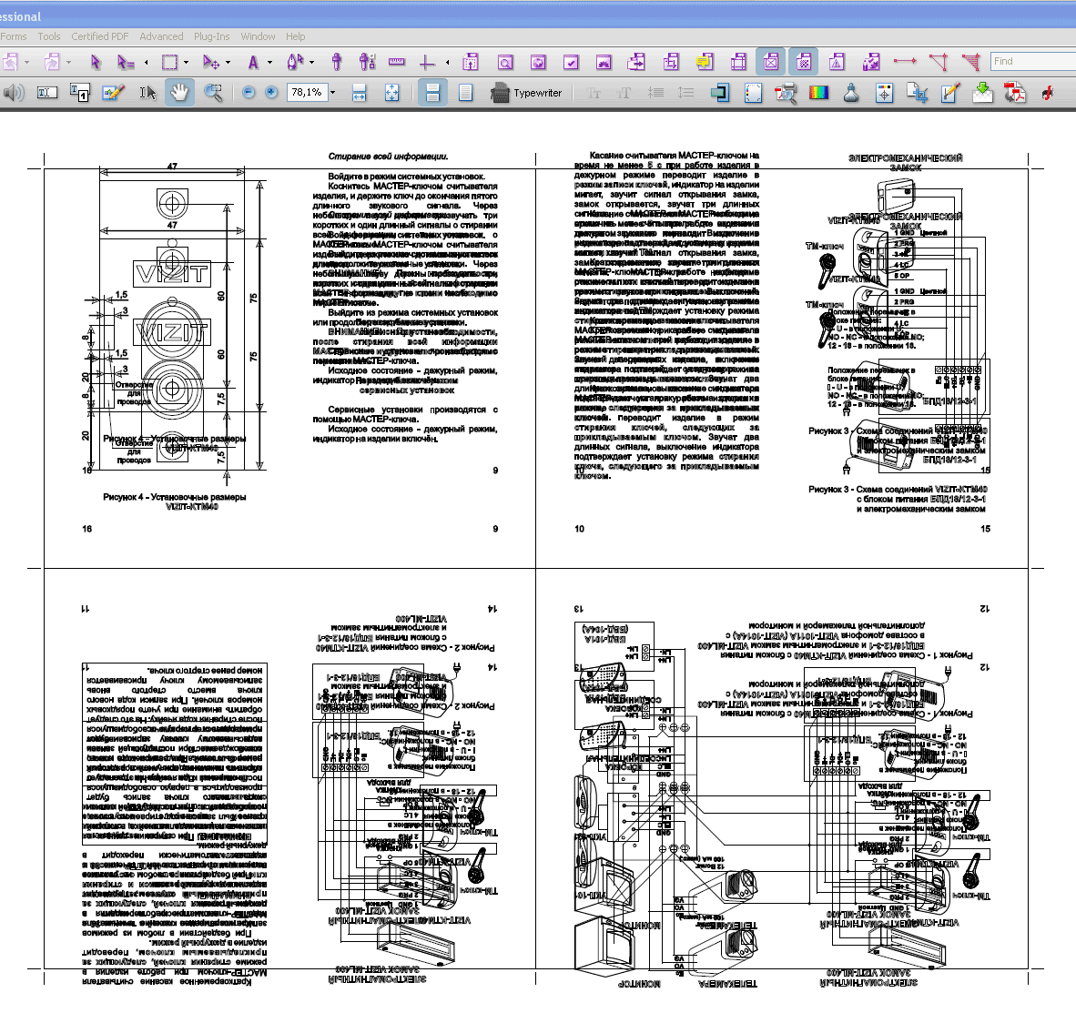Expand the Pen tool dropdown arrow
This screenshot has height=1013, width=1076.
[x=311, y=63]
